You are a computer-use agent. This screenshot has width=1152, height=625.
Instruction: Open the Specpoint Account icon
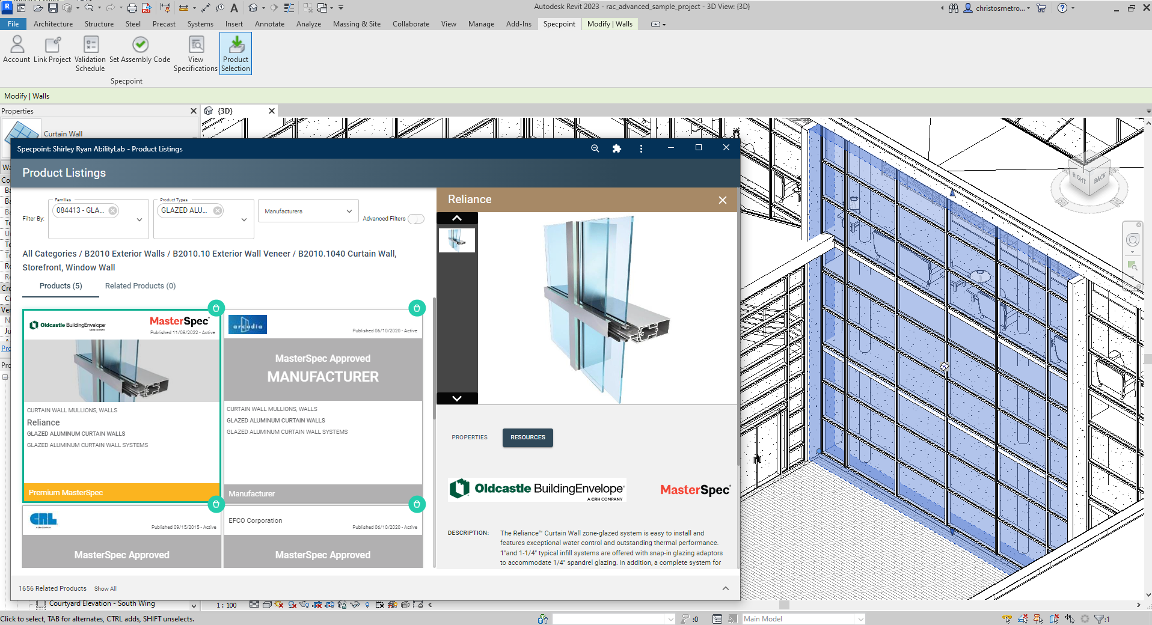[17, 46]
